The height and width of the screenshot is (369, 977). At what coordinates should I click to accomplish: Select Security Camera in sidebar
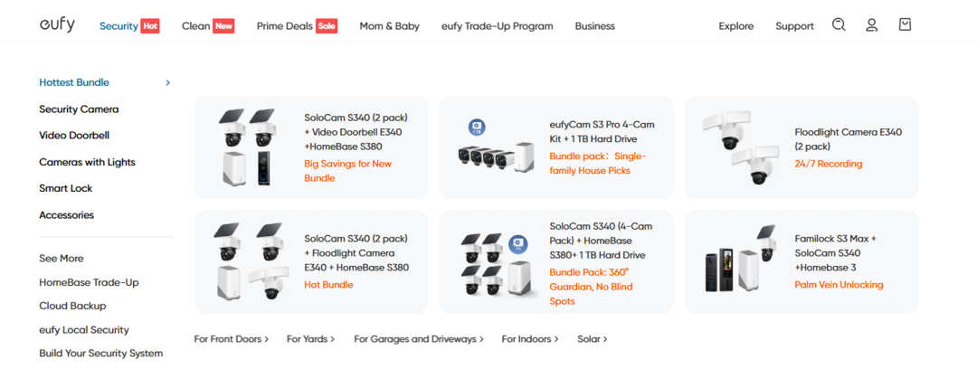[x=79, y=109]
